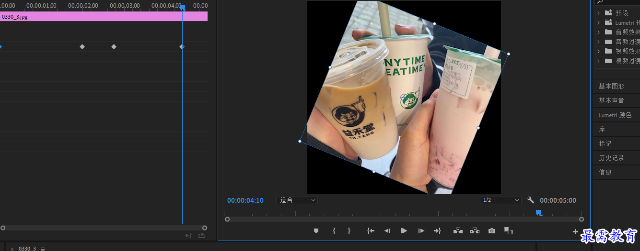Open the button editor plus icon
The image size is (640, 251).
pyautogui.click(x=575, y=231)
